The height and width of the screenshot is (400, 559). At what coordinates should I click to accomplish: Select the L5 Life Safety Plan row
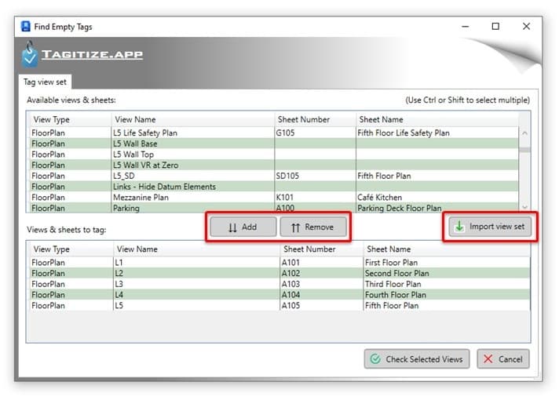(x=273, y=133)
